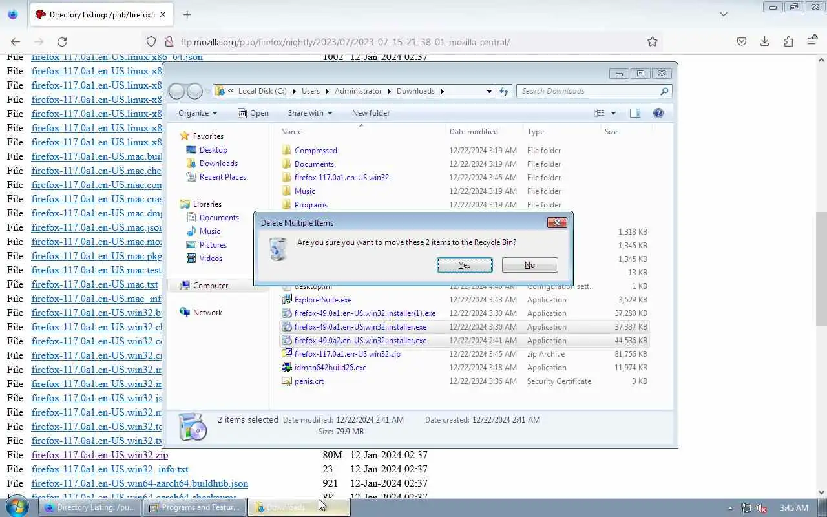Open firefox-117.0a1.en-US.win32_info.txt link

(x=110, y=469)
